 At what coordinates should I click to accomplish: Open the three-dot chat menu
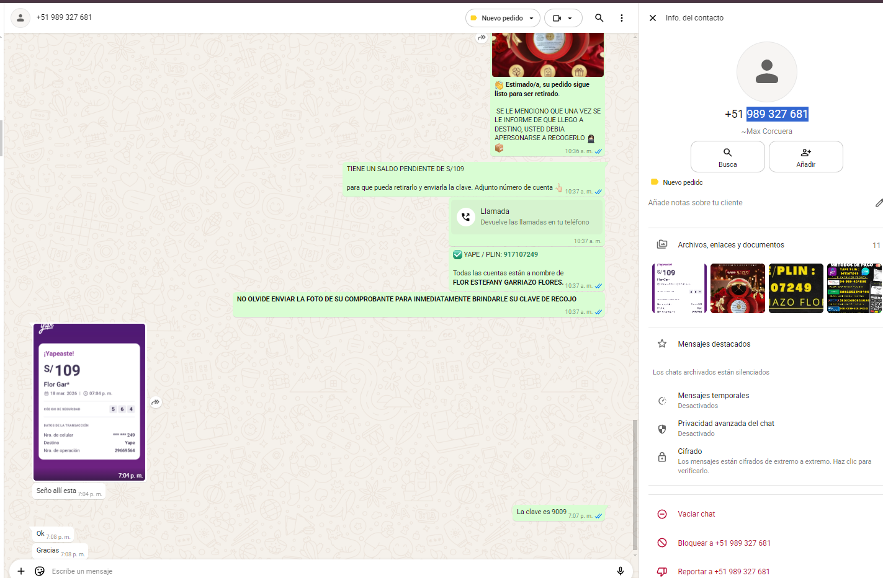621,18
